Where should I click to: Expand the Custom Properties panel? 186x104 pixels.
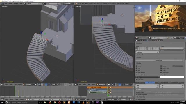pos(142,95)
